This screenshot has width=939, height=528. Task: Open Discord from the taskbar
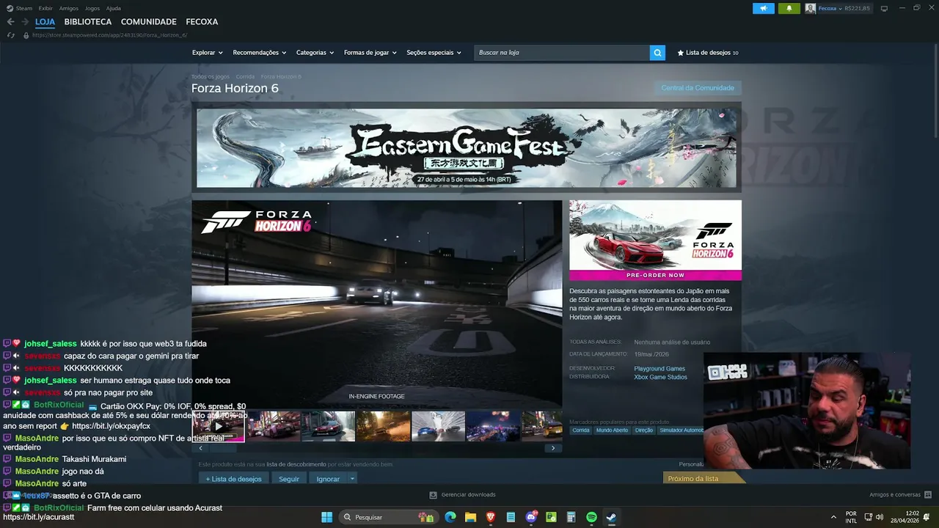click(x=531, y=517)
